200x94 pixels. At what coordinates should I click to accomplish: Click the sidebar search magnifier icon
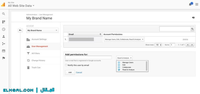[x=3, y=14]
